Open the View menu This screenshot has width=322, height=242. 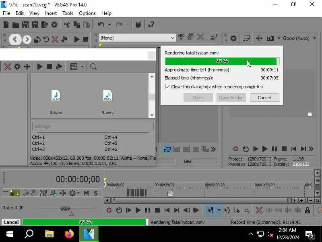34,13
